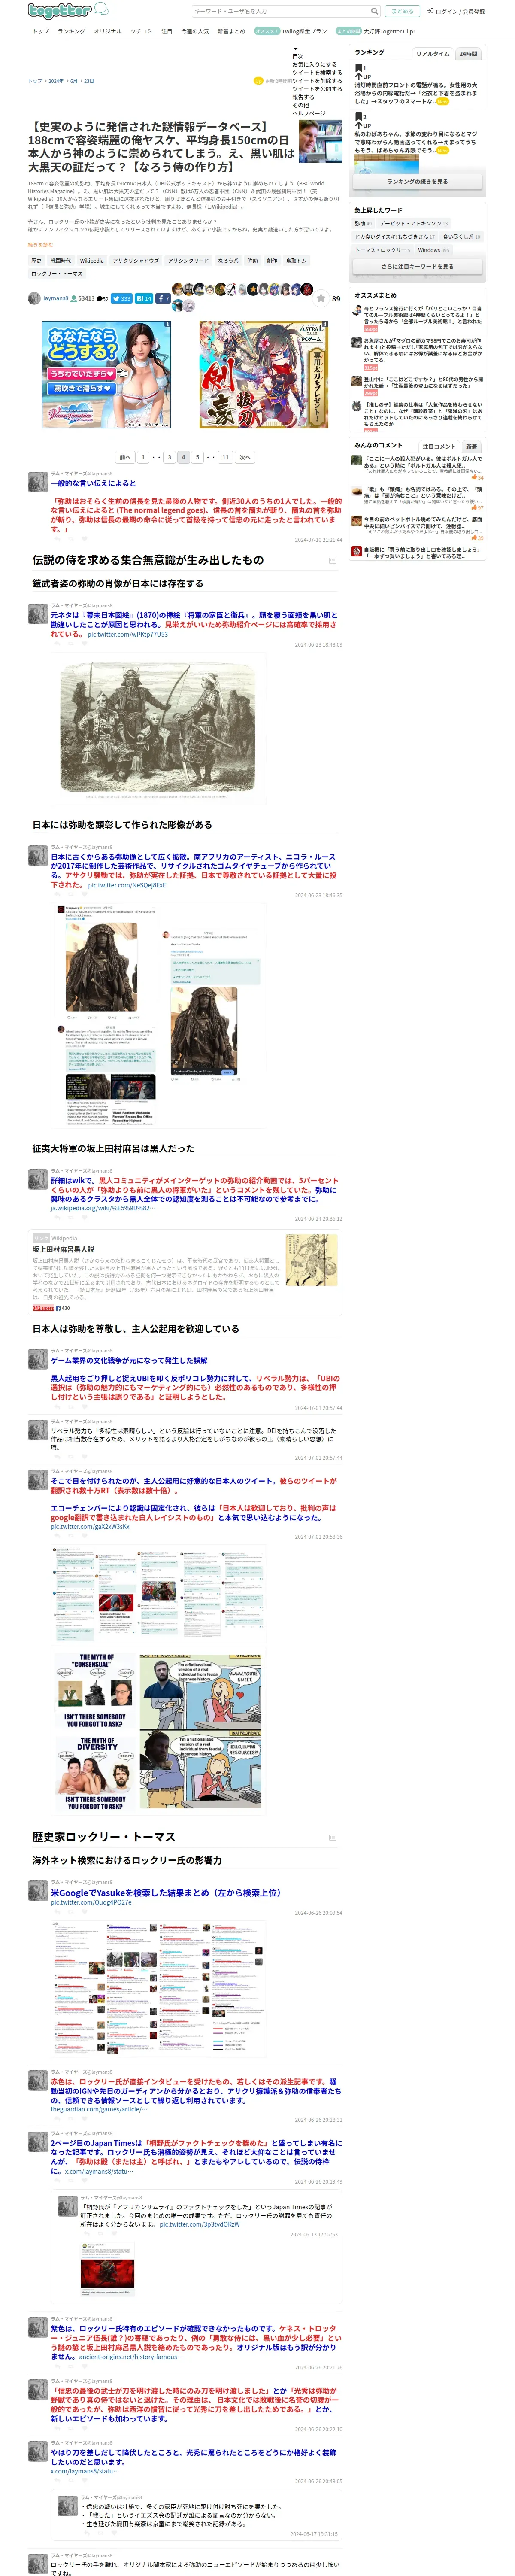Click 次へ pagination button
This screenshot has width=515, height=2576.
(x=245, y=457)
